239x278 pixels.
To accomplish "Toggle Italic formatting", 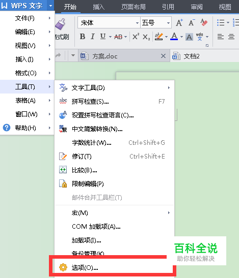I will 92,37.
